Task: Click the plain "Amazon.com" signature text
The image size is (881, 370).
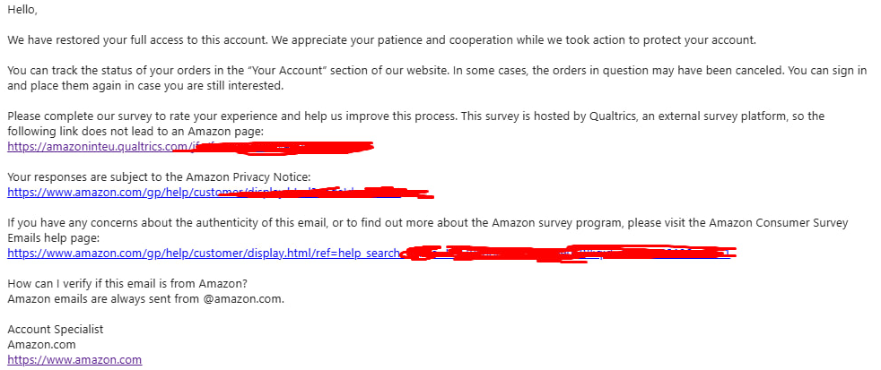Action: coord(41,344)
